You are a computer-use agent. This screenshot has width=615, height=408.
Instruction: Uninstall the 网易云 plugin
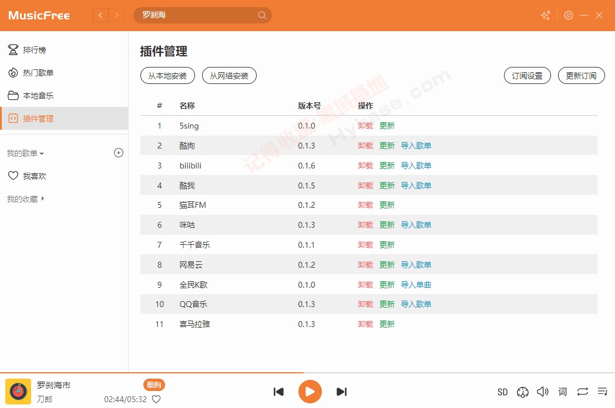pyautogui.click(x=365, y=265)
